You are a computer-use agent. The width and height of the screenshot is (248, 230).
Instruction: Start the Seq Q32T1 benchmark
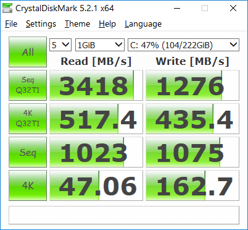pyautogui.click(x=28, y=85)
